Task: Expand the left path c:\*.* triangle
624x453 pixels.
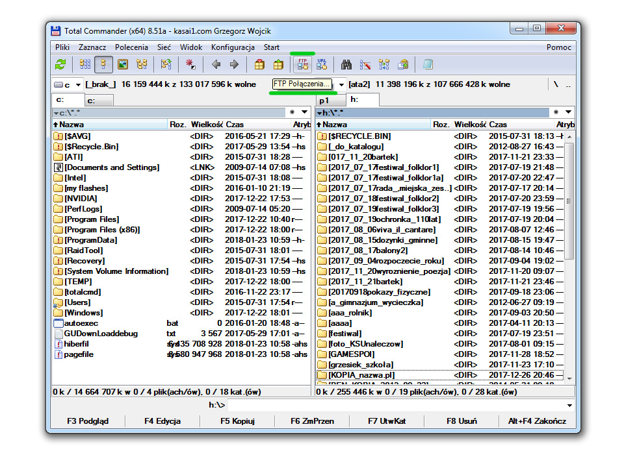Action: click(57, 113)
